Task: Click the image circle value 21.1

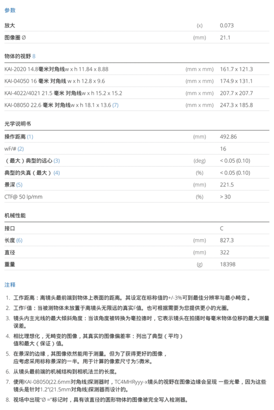Action: pyautogui.click(x=225, y=38)
